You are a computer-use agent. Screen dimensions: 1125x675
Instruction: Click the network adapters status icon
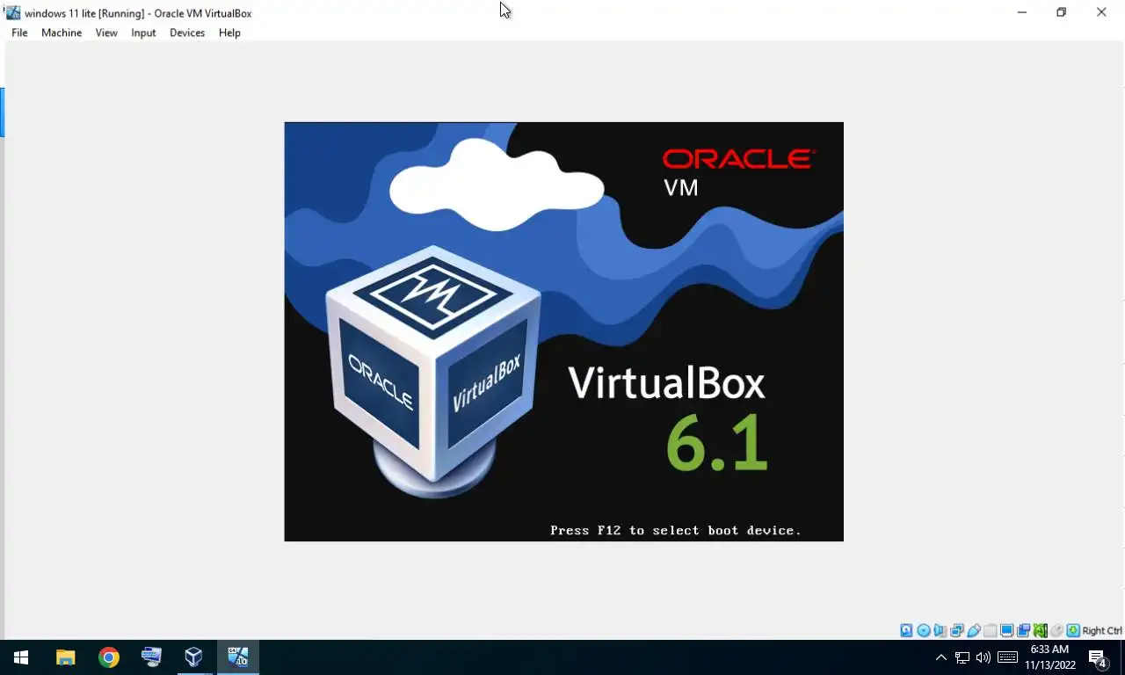tap(957, 630)
